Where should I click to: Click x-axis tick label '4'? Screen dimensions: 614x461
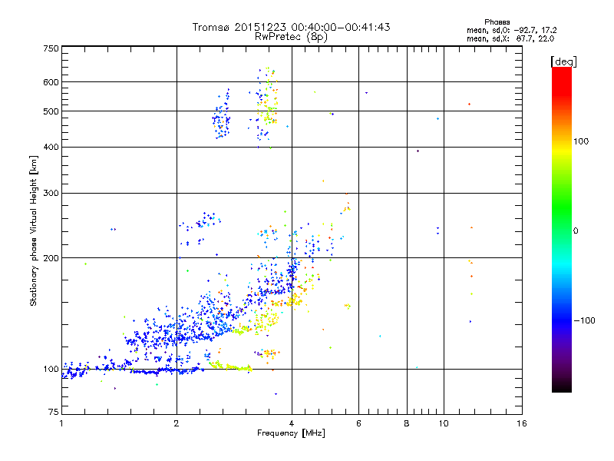tap(292, 423)
